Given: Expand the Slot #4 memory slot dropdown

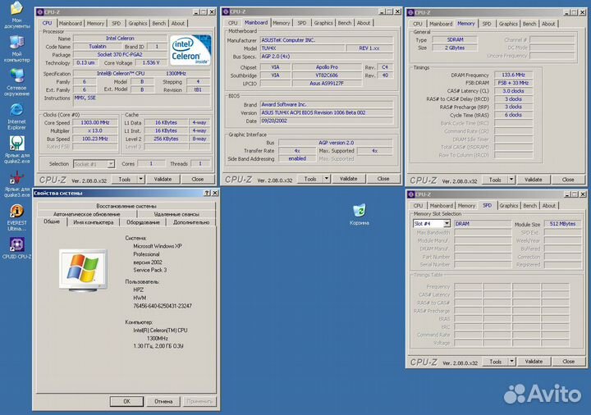Looking at the screenshot, I should click(x=447, y=223).
